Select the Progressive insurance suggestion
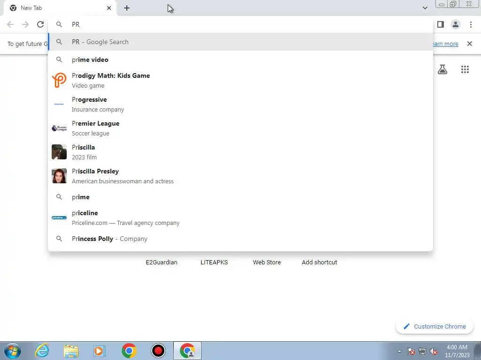 point(240,104)
